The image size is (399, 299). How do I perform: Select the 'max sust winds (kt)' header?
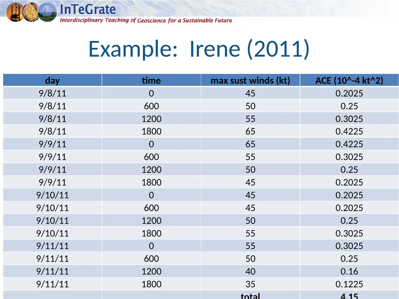coord(251,80)
